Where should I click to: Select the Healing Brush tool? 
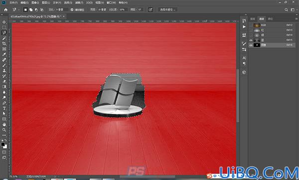pos(4,60)
